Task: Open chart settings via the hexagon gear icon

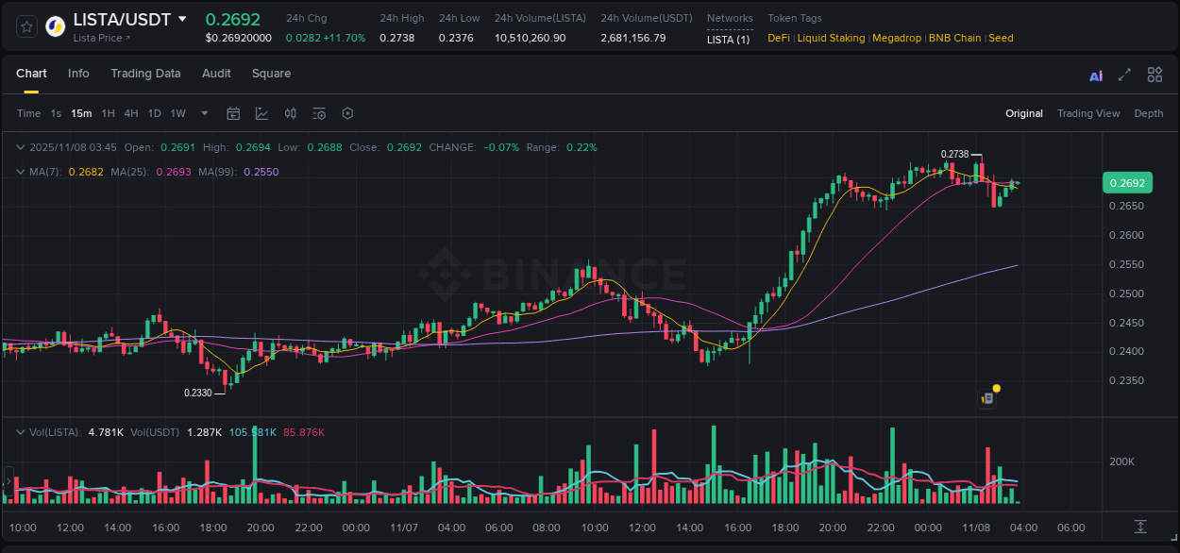Action: point(347,112)
